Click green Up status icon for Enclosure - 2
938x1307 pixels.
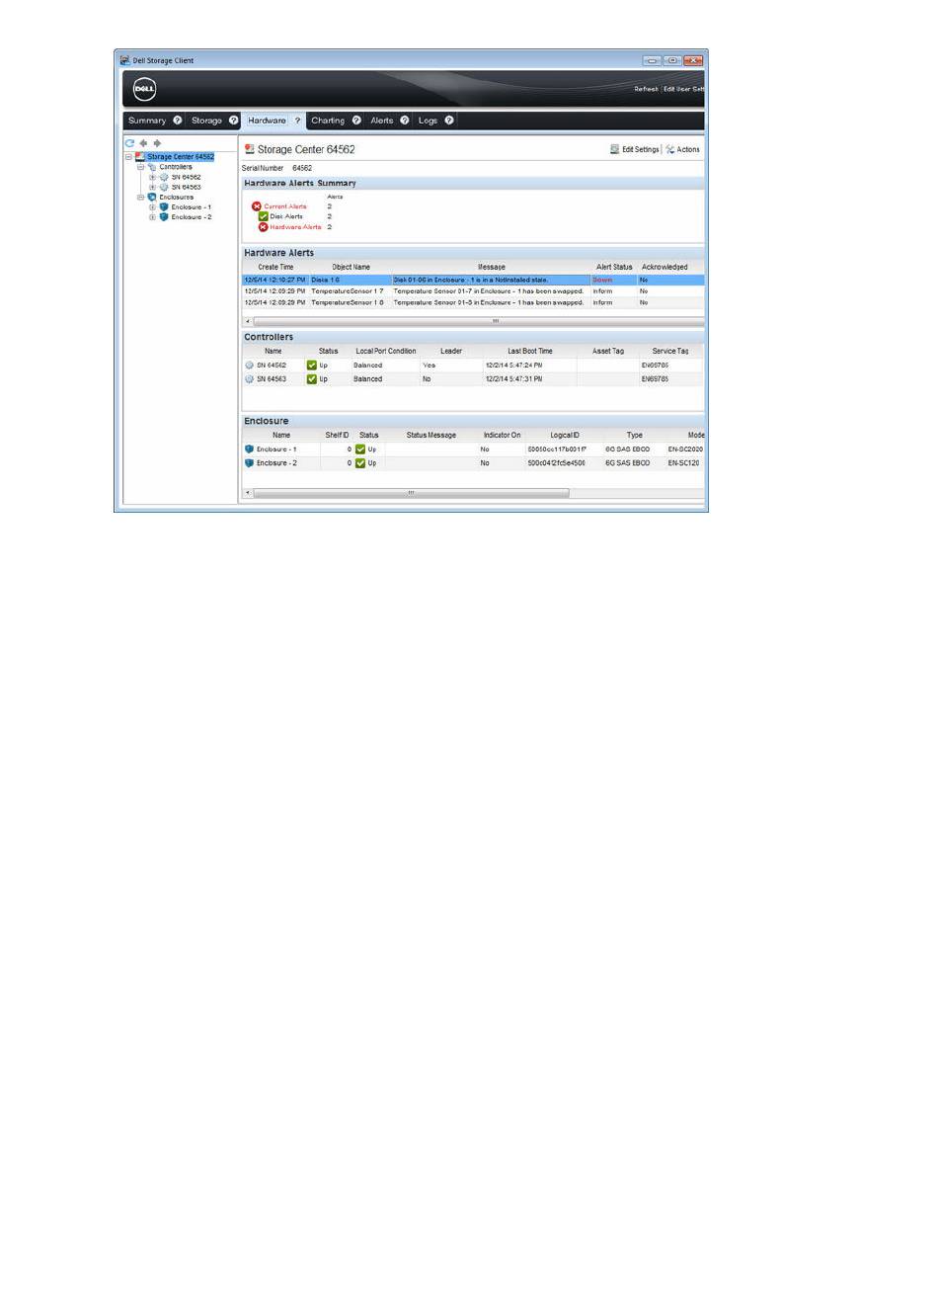(360, 463)
